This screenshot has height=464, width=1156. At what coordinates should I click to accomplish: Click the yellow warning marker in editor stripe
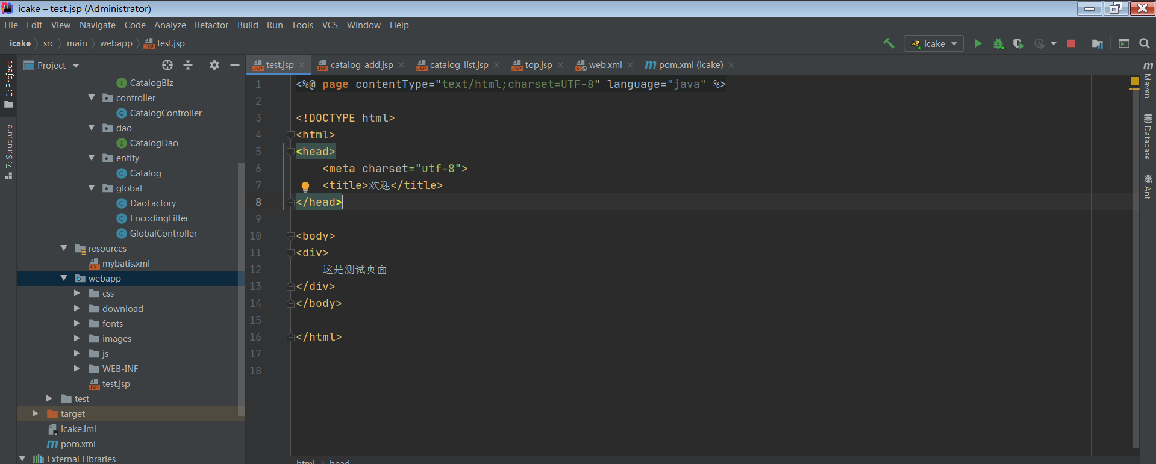tap(1134, 81)
